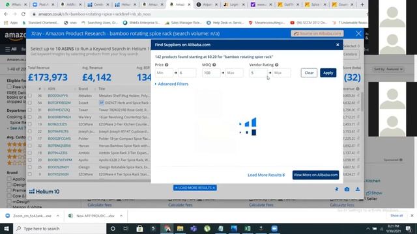417x234 pixels.
Task: Open WebEx Enterprise bookmark
Action: point(141,23)
